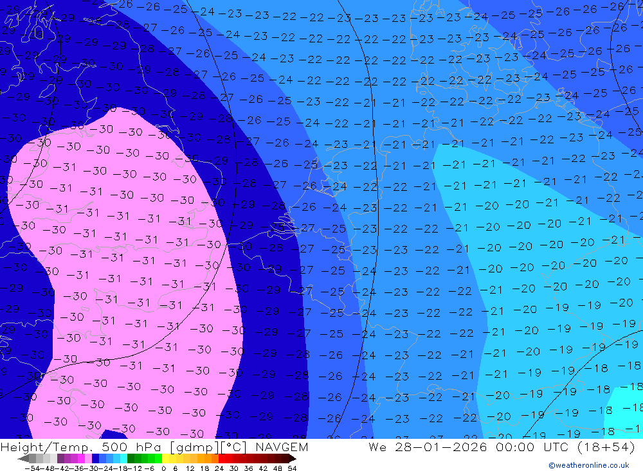Click the [gdmp] unit label
Screen dimensions: 643x471
click(x=195, y=447)
